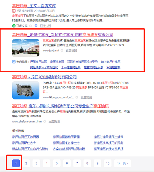Open related search 油泵供油量调那个螺丝
154x172 pixels.
pyautogui.click(x=109, y=137)
